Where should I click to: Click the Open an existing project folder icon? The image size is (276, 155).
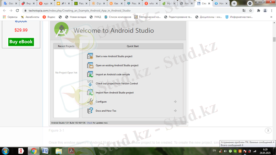(90, 65)
